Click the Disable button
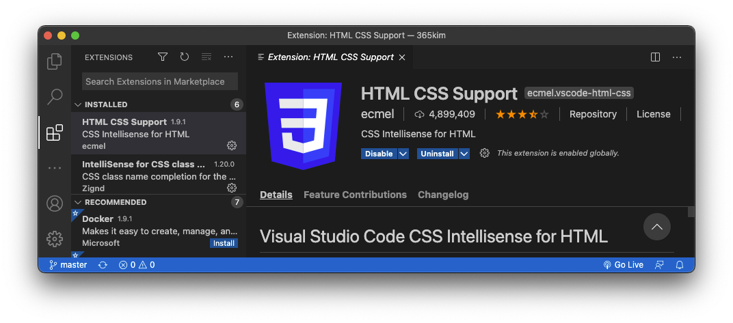Viewport: 733px width, 323px height. tap(379, 154)
